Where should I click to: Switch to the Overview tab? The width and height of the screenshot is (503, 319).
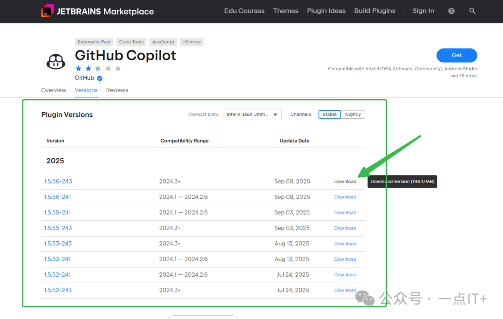(54, 90)
